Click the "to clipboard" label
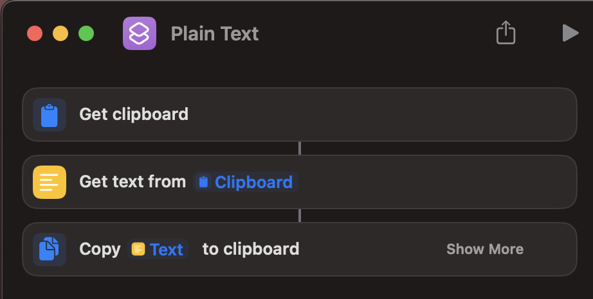Image resolution: width=593 pixels, height=299 pixels. (251, 249)
